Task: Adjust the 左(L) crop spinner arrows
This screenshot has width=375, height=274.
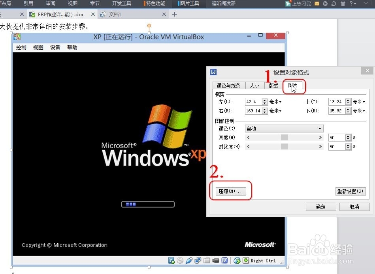Action: [264, 102]
